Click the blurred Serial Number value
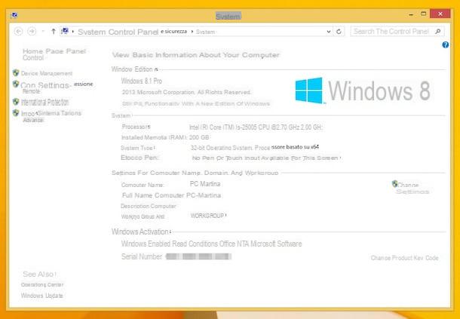 (x=198, y=257)
